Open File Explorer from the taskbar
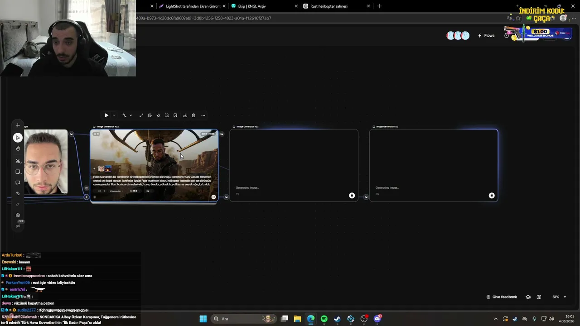Image resolution: width=580 pixels, height=326 pixels. coord(297,319)
